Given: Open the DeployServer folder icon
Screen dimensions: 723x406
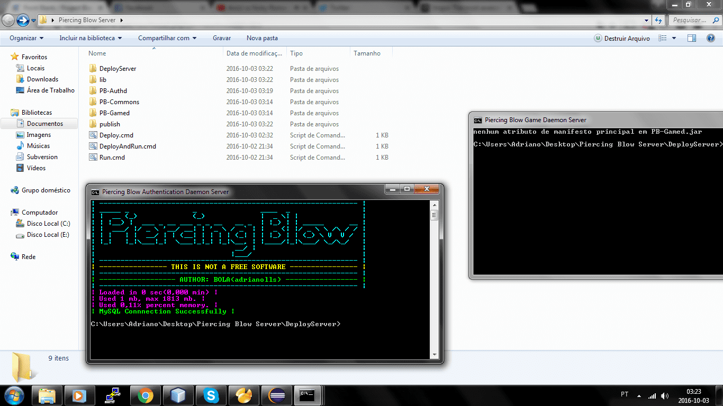Looking at the screenshot, I should 93,69.
